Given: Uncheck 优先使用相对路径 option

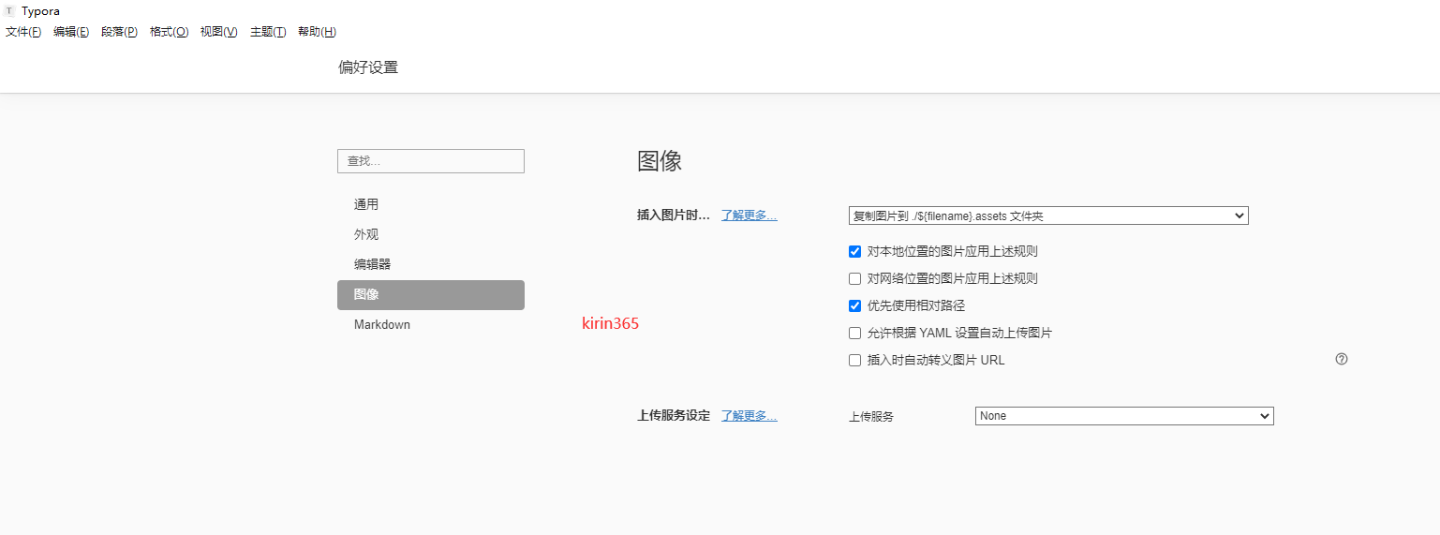Looking at the screenshot, I should 854,305.
